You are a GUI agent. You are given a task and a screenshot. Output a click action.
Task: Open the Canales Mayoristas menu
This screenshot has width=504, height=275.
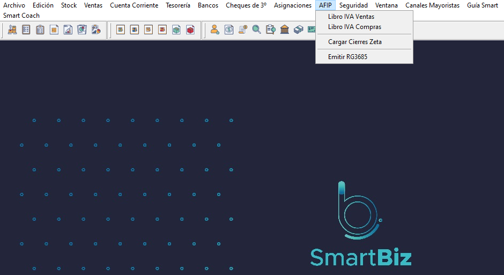pyautogui.click(x=432, y=5)
